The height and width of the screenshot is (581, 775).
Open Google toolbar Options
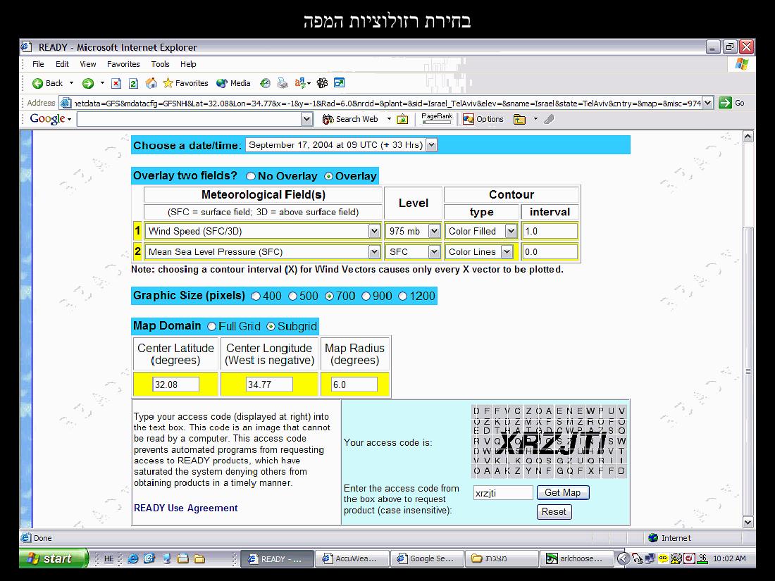click(x=483, y=119)
